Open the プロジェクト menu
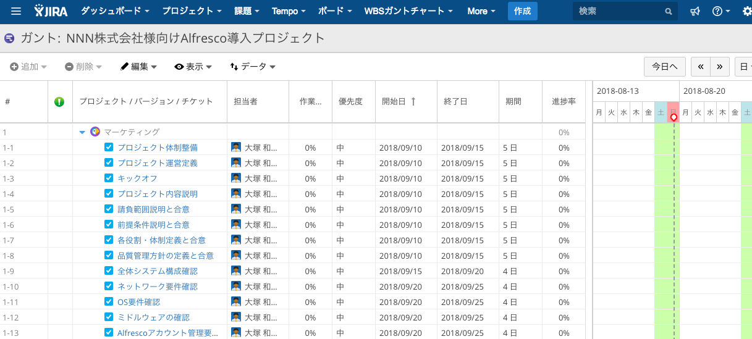 click(x=192, y=11)
